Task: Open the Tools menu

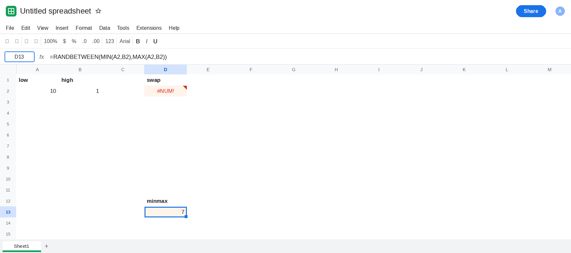Action: (123, 28)
